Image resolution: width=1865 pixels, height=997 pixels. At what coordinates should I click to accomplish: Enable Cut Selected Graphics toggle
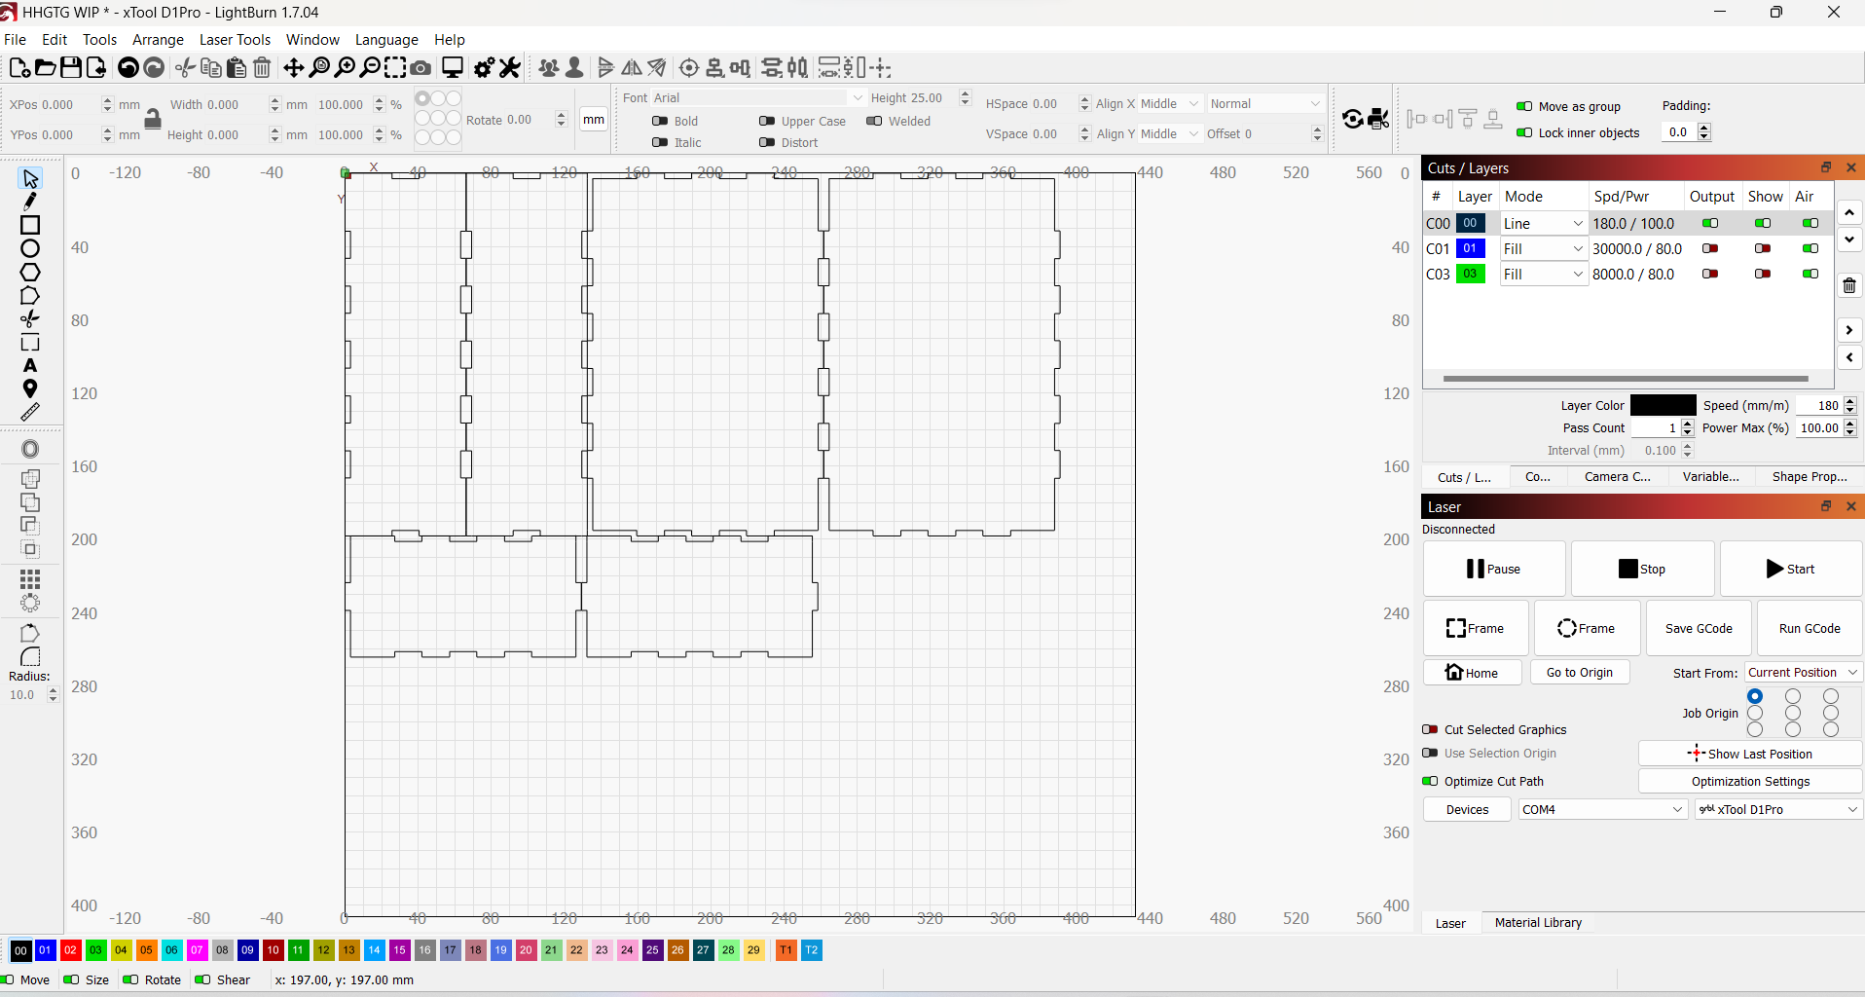coord(1430,729)
